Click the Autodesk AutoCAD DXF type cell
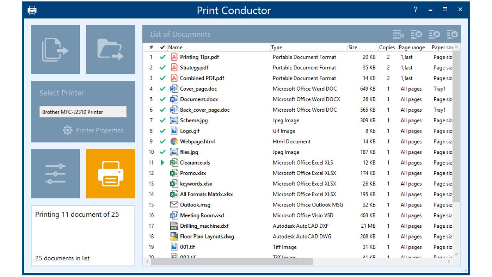Image resolution: width=492 pixels, height=277 pixels. click(x=301, y=226)
